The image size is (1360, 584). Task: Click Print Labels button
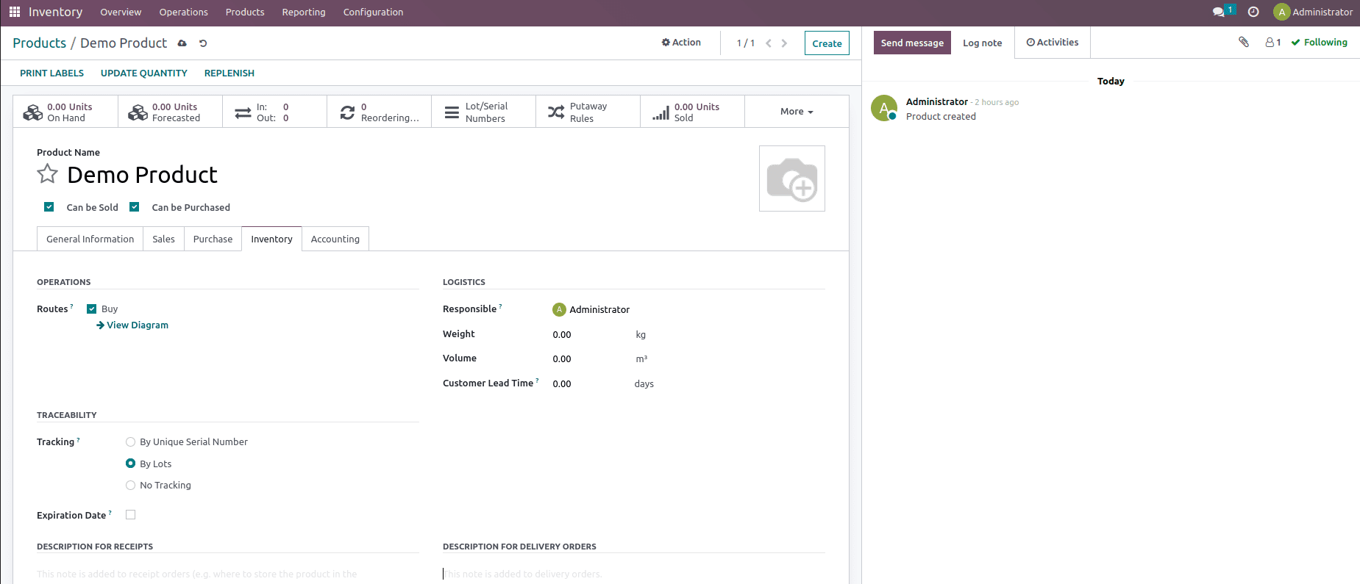coord(51,73)
